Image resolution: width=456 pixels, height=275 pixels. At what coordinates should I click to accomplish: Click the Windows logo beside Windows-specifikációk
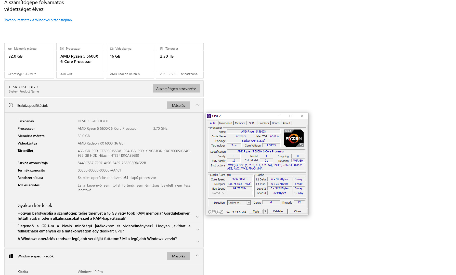coord(11,256)
